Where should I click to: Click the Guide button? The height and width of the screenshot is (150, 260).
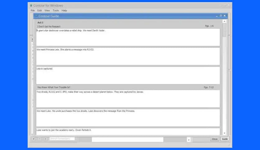pos(225,139)
